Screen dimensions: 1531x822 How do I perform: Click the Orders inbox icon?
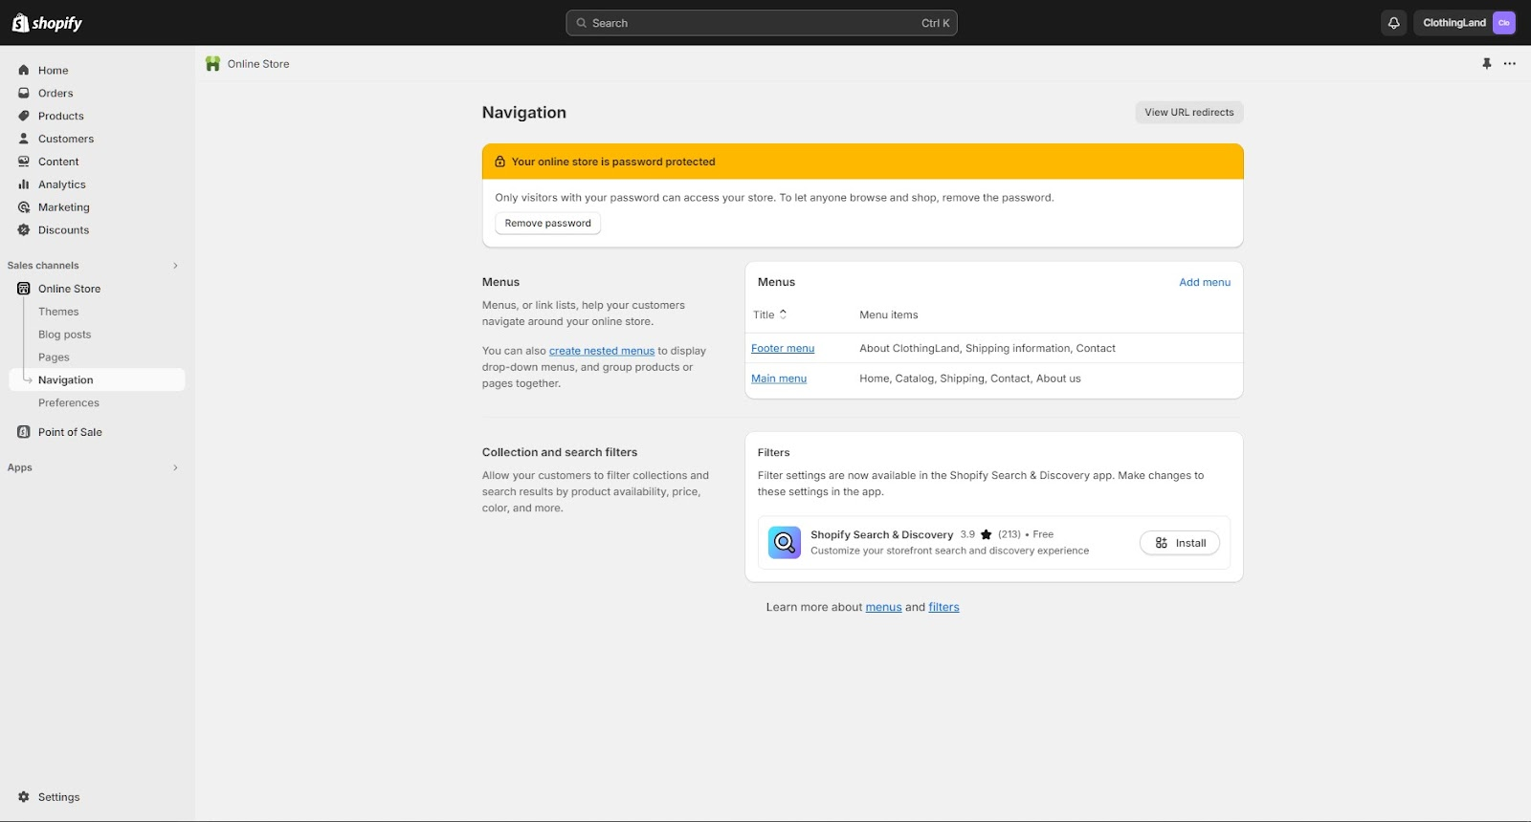click(x=24, y=93)
